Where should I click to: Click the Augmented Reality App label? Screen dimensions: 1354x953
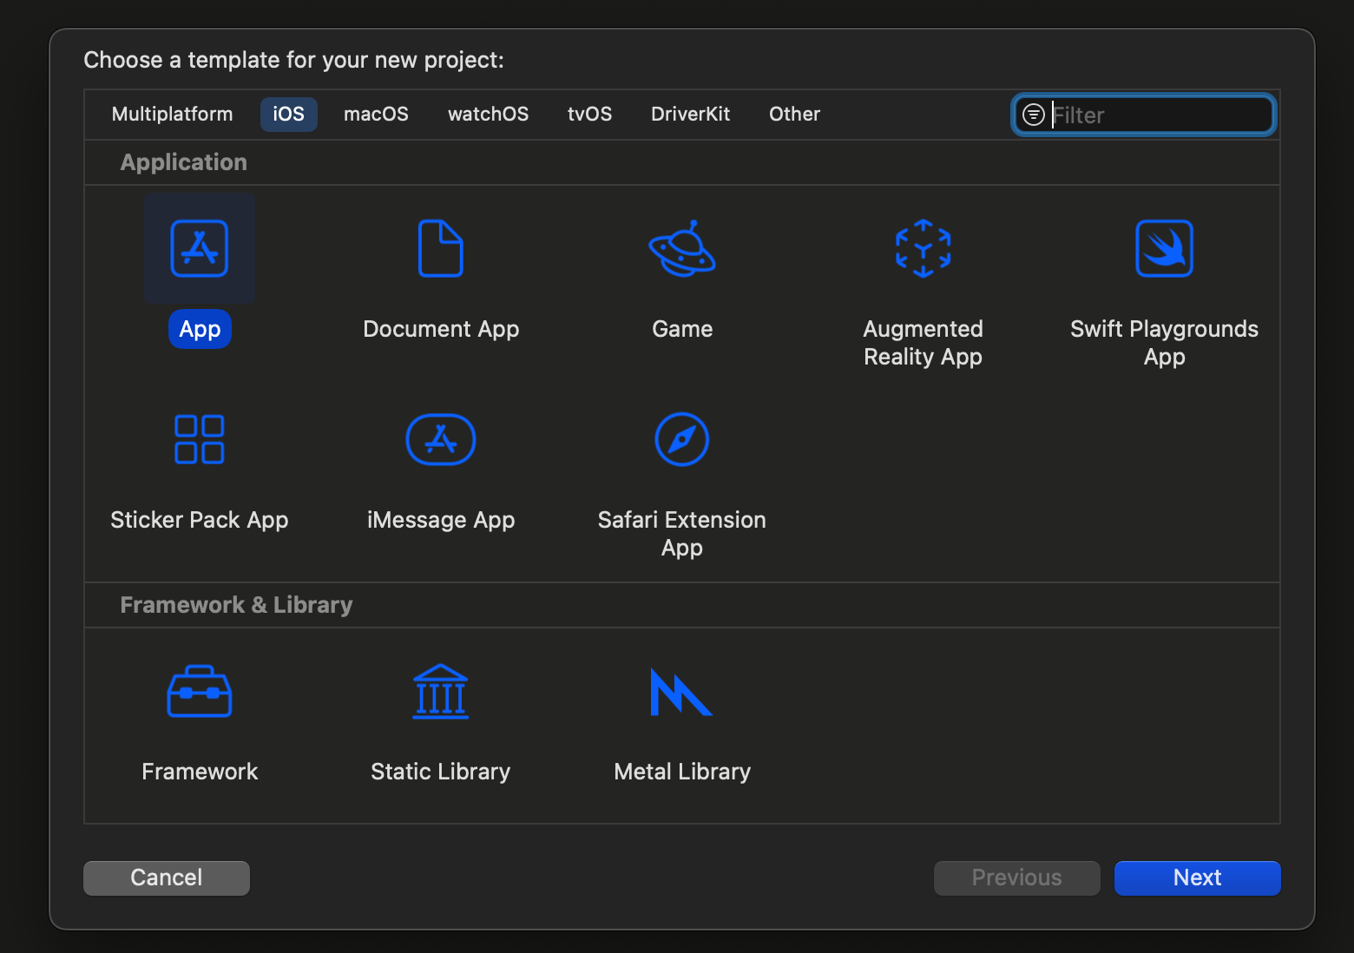pyautogui.click(x=923, y=343)
